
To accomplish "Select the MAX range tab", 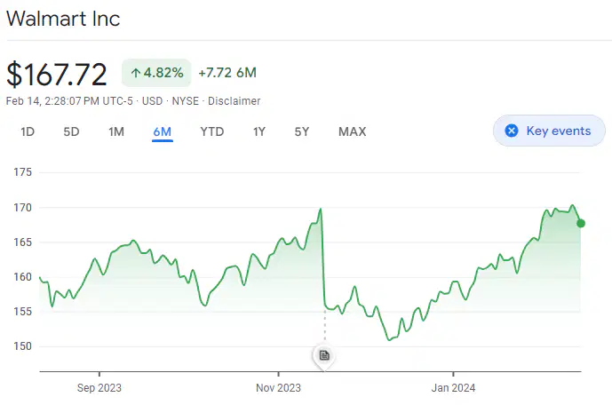I will pyautogui.click(x=353, y=131).
